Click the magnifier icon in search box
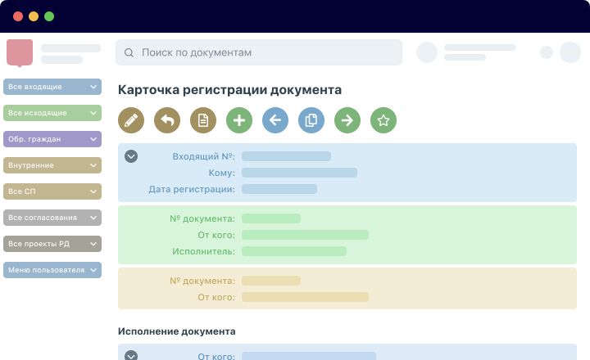This screenshot has height=360, width=590. pos(129,52)
